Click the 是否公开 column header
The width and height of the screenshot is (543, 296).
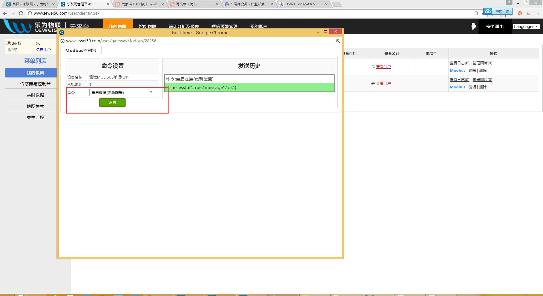click(x=392, y=53)
